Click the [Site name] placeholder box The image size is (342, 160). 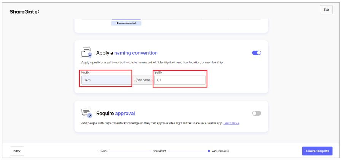(x=143, y=80)
